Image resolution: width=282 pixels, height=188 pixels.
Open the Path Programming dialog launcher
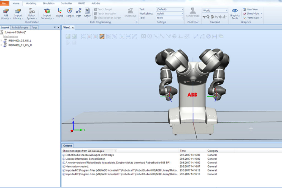[137, 22]
